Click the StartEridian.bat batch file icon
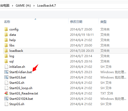The width and height of the screenshot is (128, 111). (x=6, y=72)
